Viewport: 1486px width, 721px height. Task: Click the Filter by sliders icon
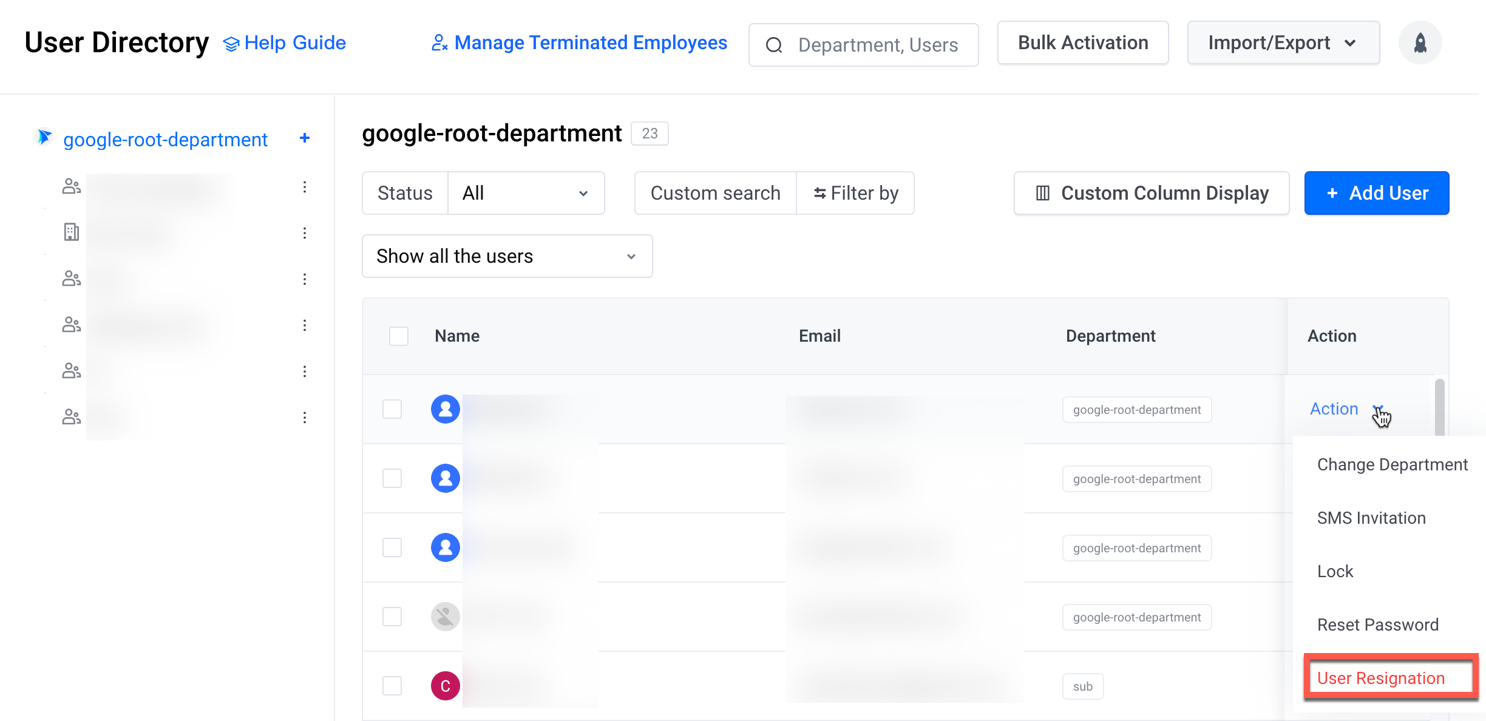coord(819,193)
